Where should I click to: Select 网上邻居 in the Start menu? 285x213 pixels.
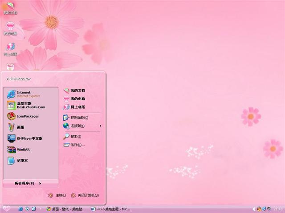(77, 107)
